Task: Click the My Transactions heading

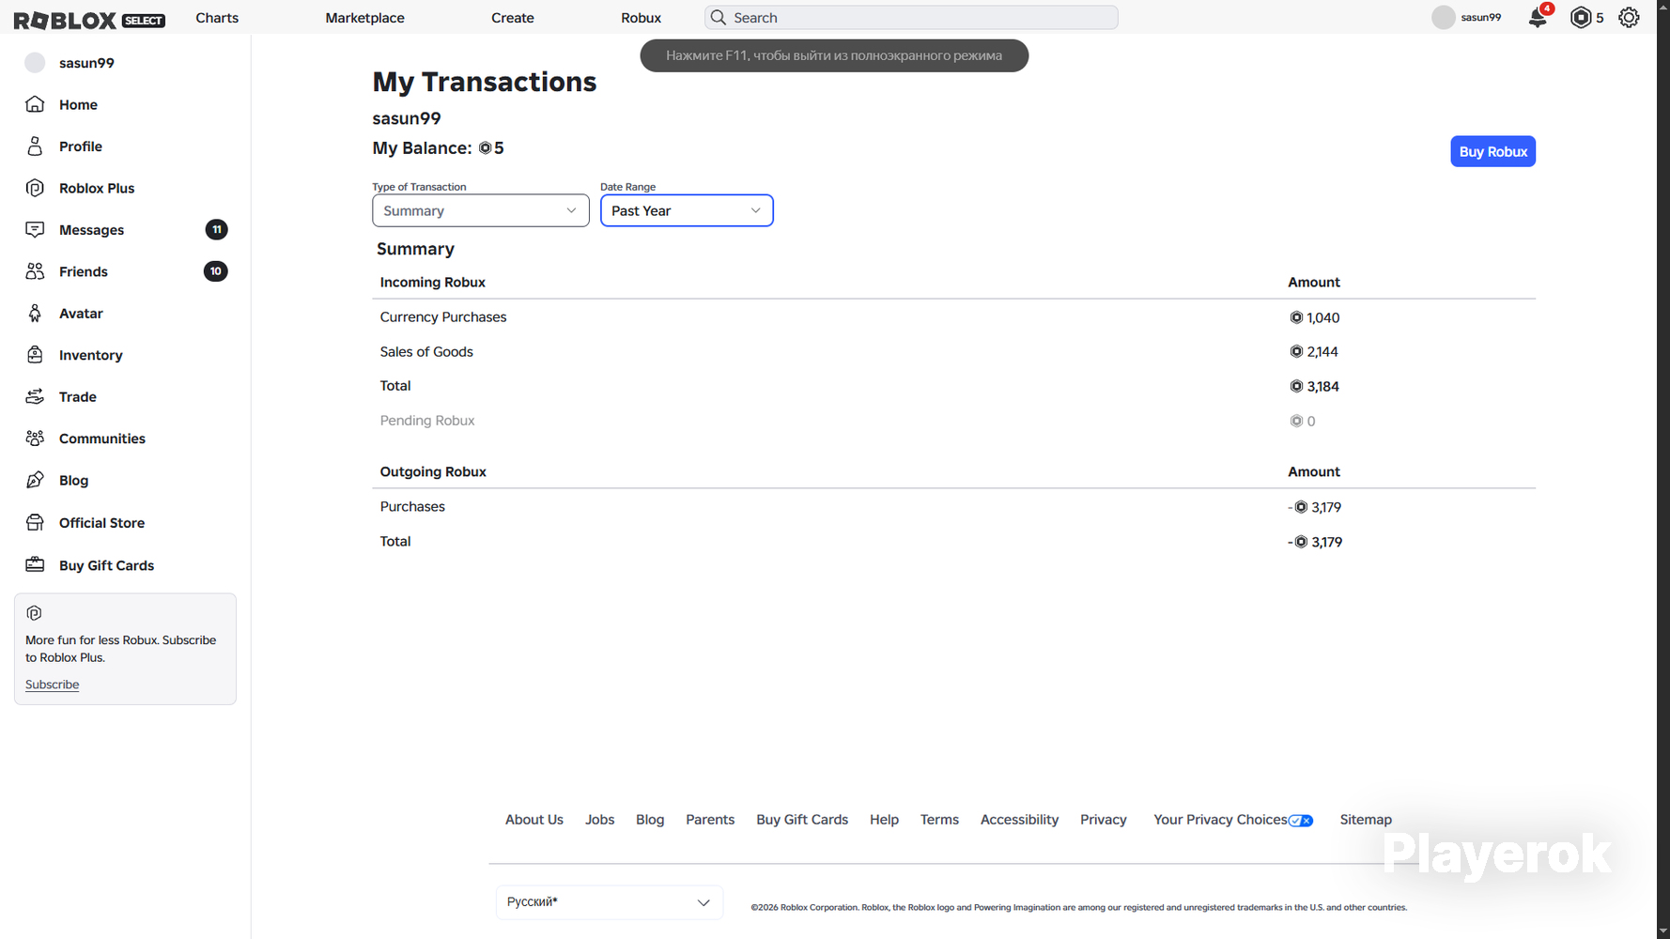Action: (485, 83)
